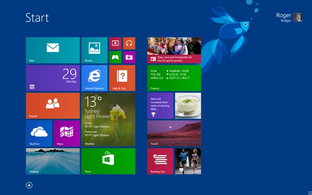This screenshot has width=312, height=195.
Task: Open Calendar tile showing 29 Saturday
Action: coord(53,78)
